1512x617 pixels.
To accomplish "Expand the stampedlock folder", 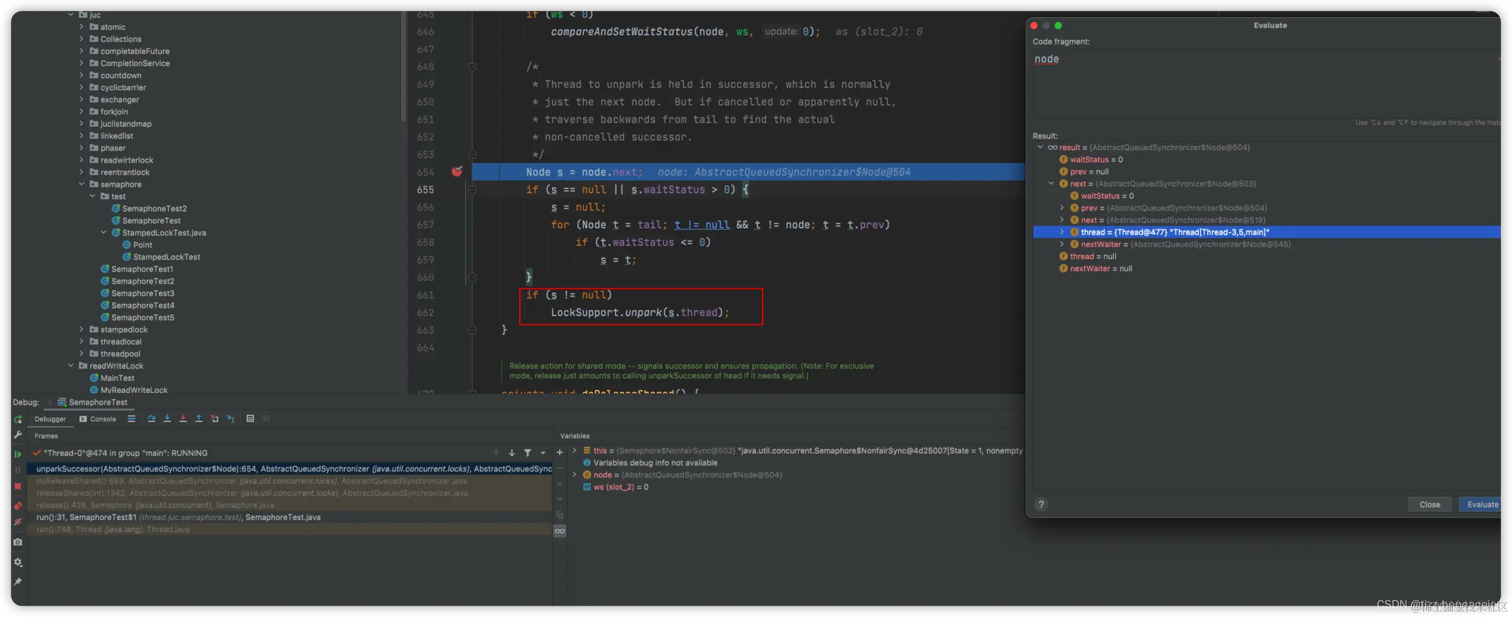I will point(82,329).
